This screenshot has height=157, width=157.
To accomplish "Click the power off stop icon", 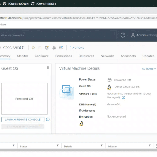I will [40, 48].
